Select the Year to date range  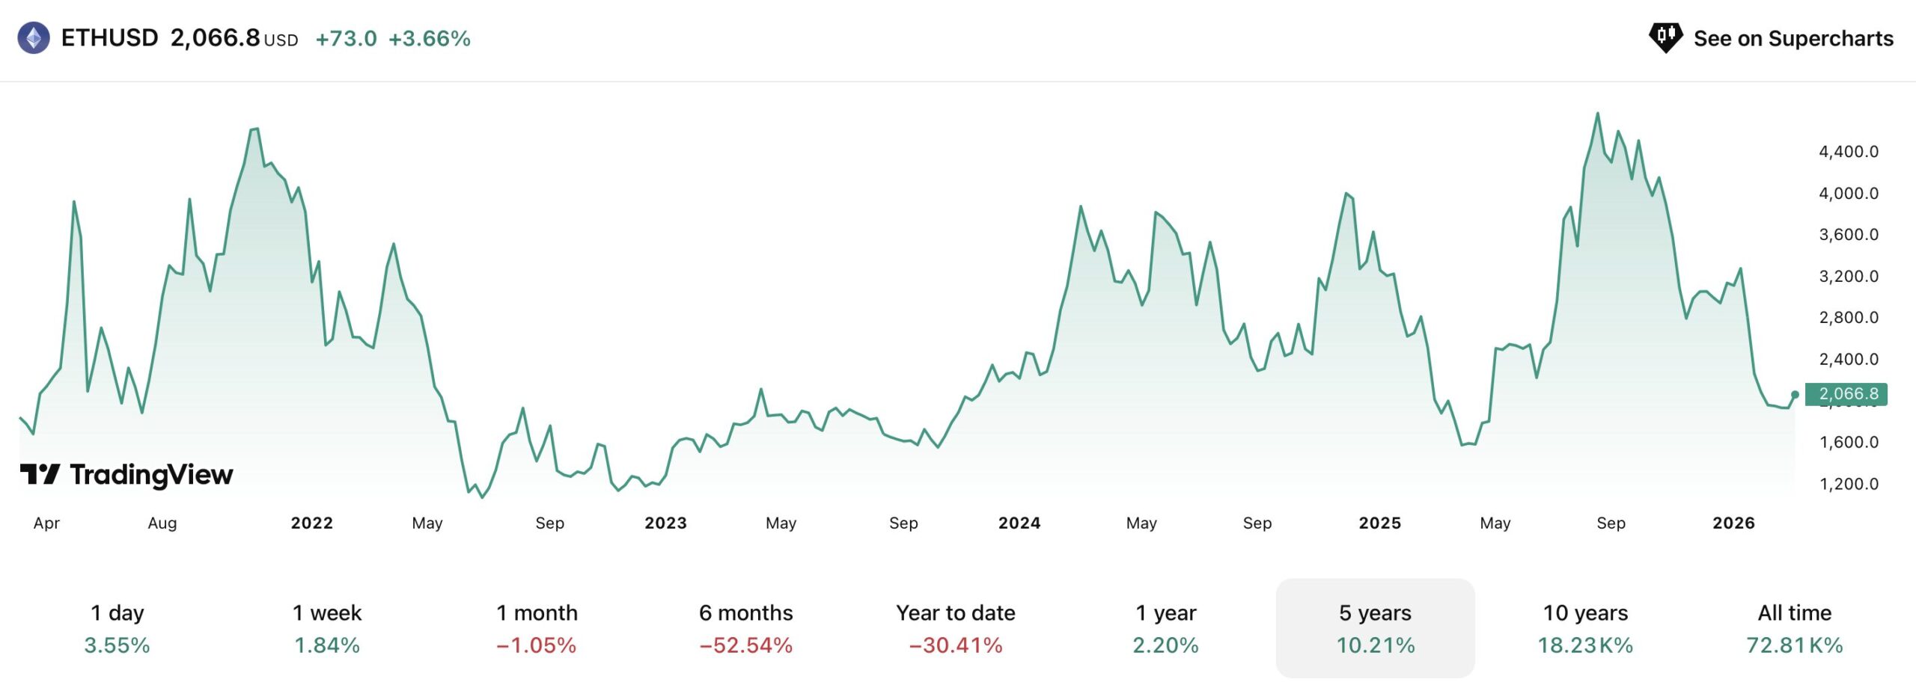tap(956, 628)
